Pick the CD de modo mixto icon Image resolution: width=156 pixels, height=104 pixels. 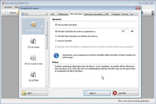33,58
